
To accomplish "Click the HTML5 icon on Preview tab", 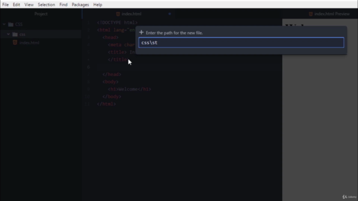I will click(x=311, y=14).
